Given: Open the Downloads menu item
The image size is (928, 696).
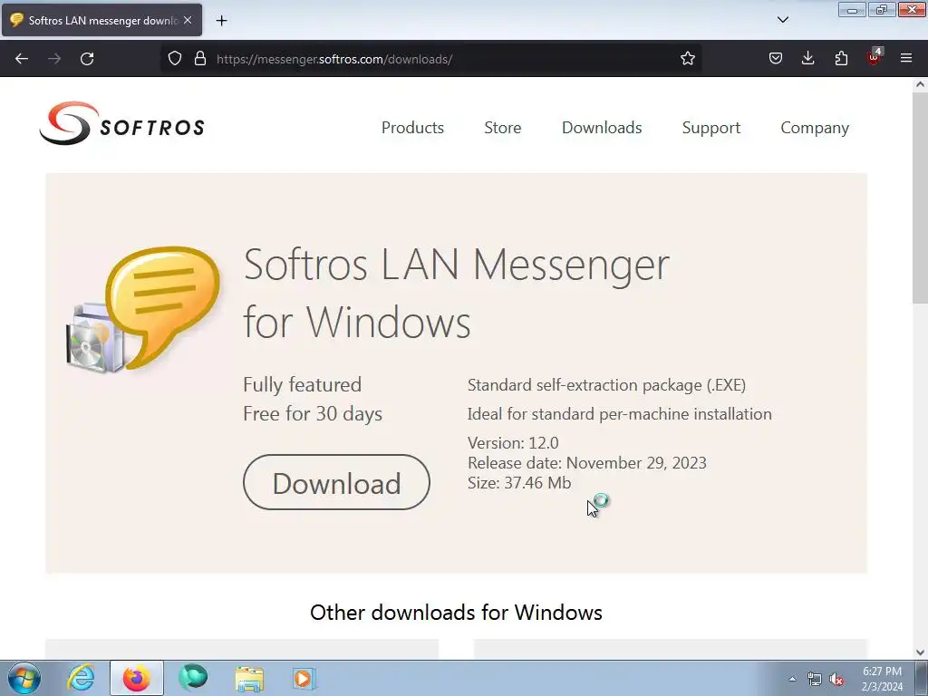Looking at the screenshot, I should click(x=602, y=128).
